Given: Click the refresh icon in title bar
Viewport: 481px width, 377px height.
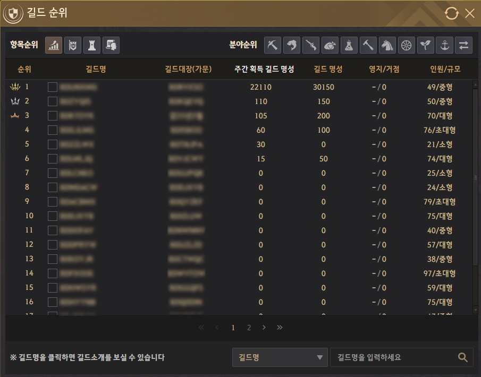Looking at the screenshot, I should [452, 13].
